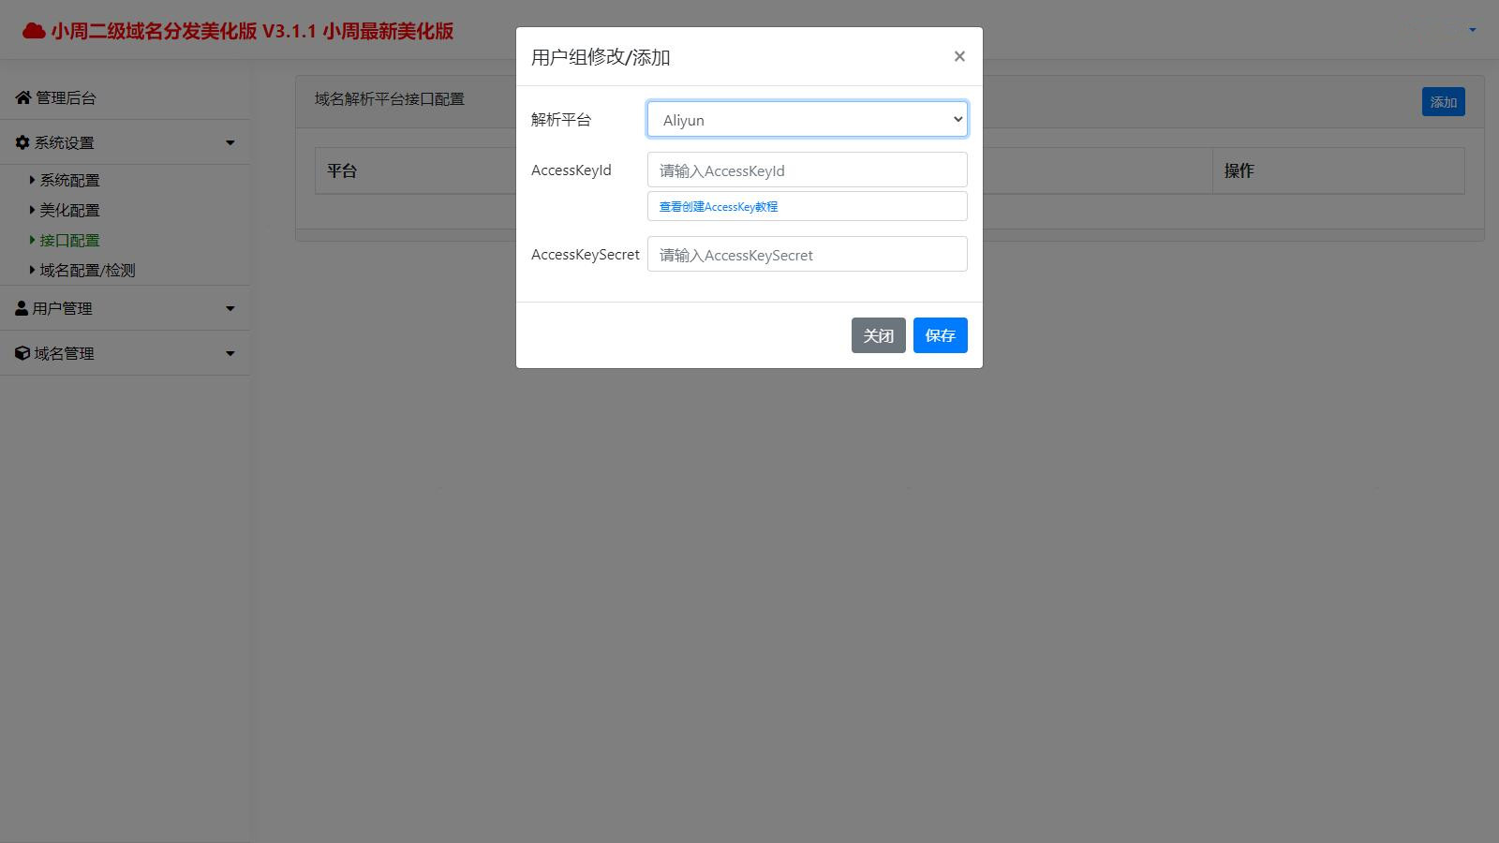Viewport: 1499px width, 843px height.
Task: Open the 解析平台 Aliyun dropdown
Action: click(x=808, y=119)
